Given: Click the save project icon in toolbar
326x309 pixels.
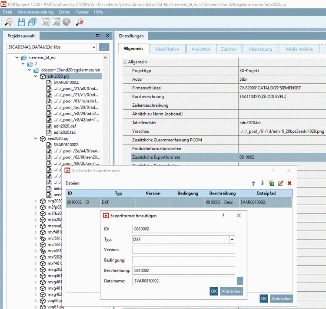Looking at the screenshot, I should click(x=21, y=22).
